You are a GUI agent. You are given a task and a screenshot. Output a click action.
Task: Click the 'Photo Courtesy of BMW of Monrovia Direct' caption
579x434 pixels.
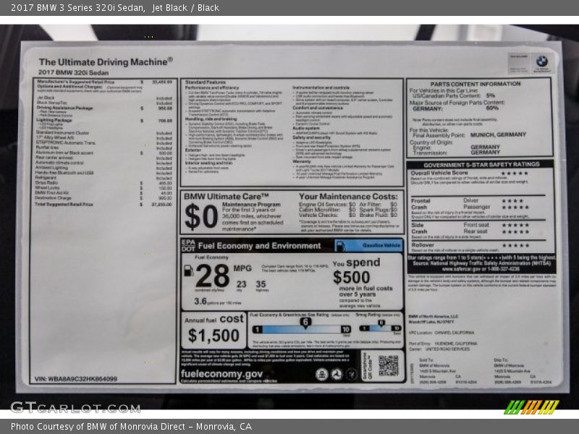coord(98,427)
